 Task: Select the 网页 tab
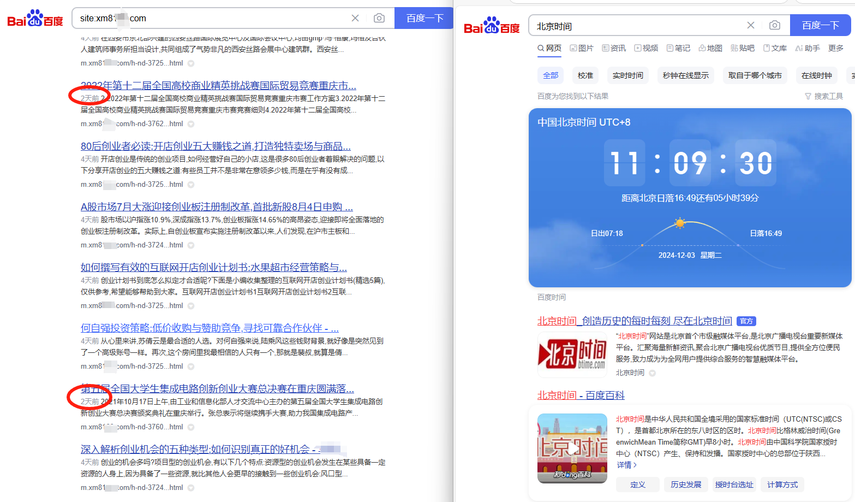click(x=549, y=48)
